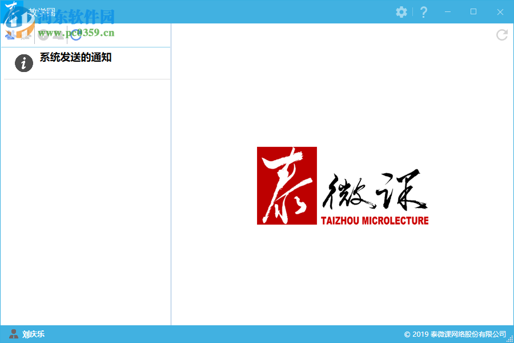Refresh the list with the blue circle icon

click(x=76, y=35)
